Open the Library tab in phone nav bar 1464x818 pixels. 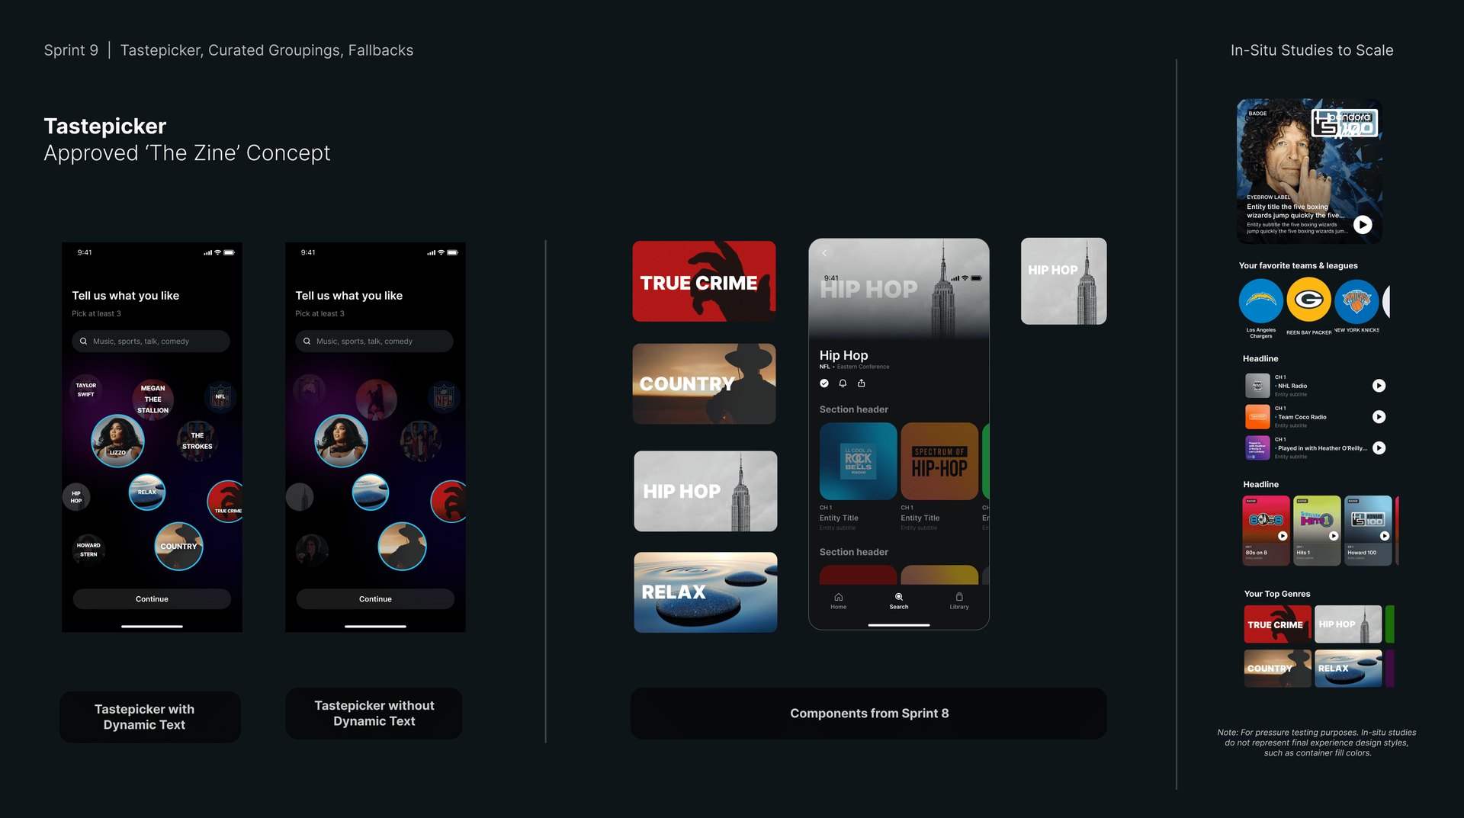(959, 601)
